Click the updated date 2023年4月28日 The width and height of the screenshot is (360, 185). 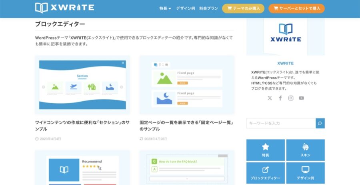click(156, 139)
